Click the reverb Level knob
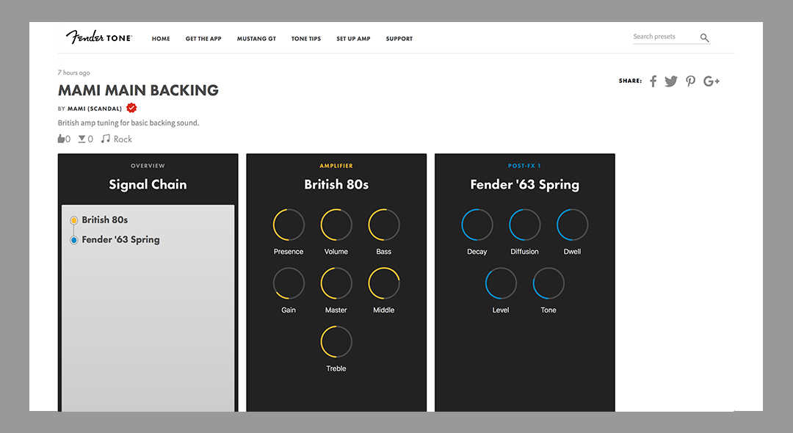 501,283
